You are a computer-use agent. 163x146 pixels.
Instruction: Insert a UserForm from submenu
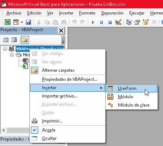click(131, 88)
